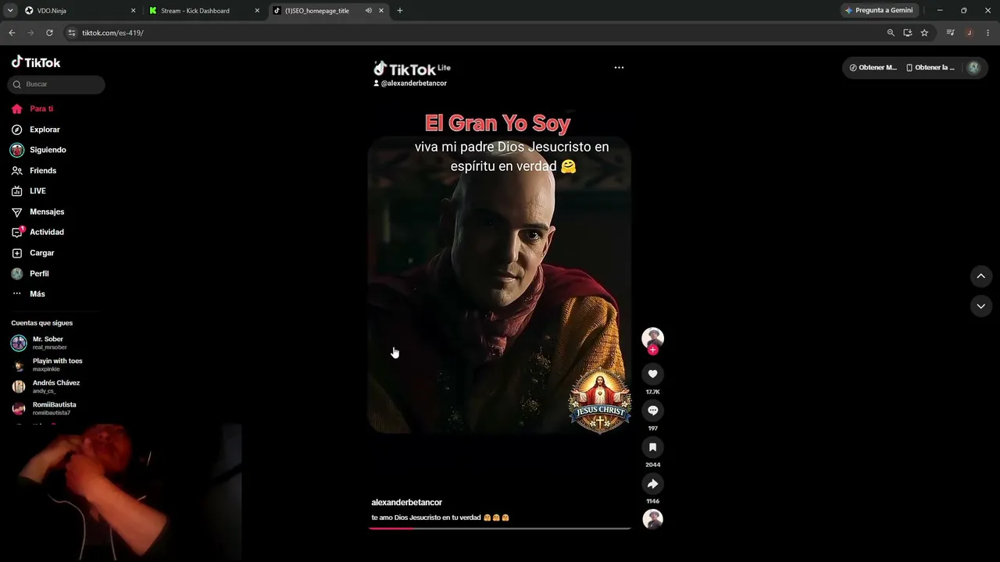
Task: Open a new browser tab
Action: 400,11
